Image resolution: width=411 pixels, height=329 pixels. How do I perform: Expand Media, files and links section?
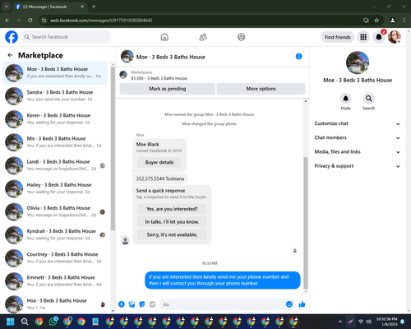click(358, 151)
